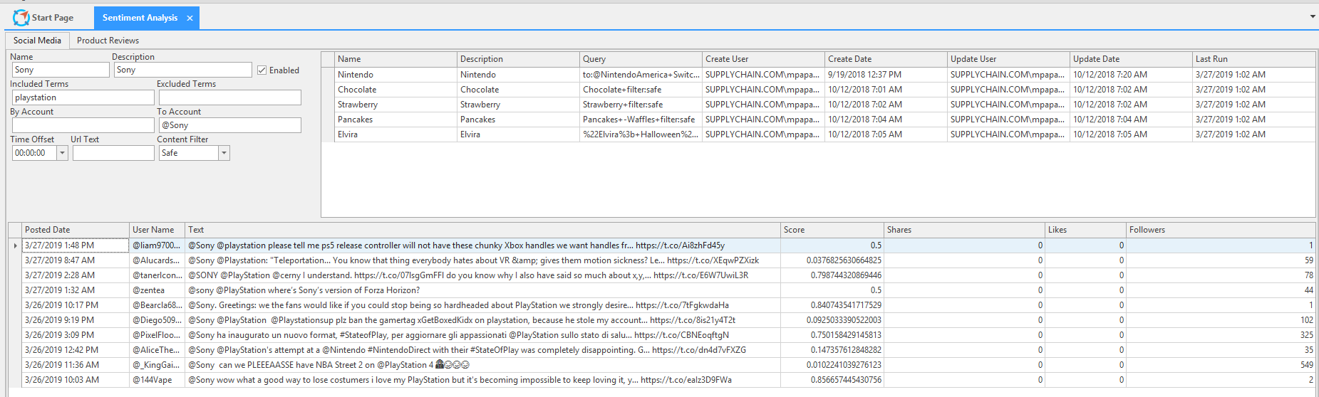Sort by the Name column header
Screen dimensions: 1319x397
click(x=395, y=59)
